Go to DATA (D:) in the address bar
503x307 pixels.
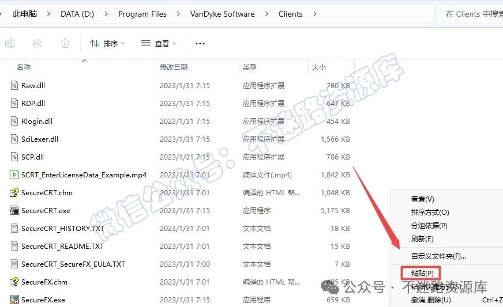click(77, 14)
